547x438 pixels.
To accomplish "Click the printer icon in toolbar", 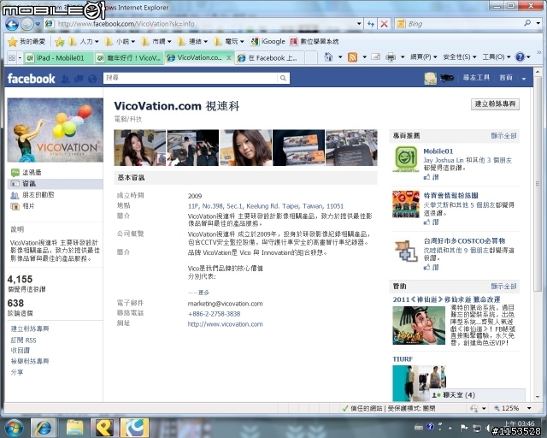I will pos(391,57).
